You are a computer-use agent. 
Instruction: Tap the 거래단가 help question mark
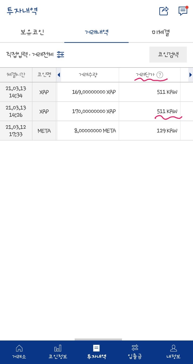point(160,75)
